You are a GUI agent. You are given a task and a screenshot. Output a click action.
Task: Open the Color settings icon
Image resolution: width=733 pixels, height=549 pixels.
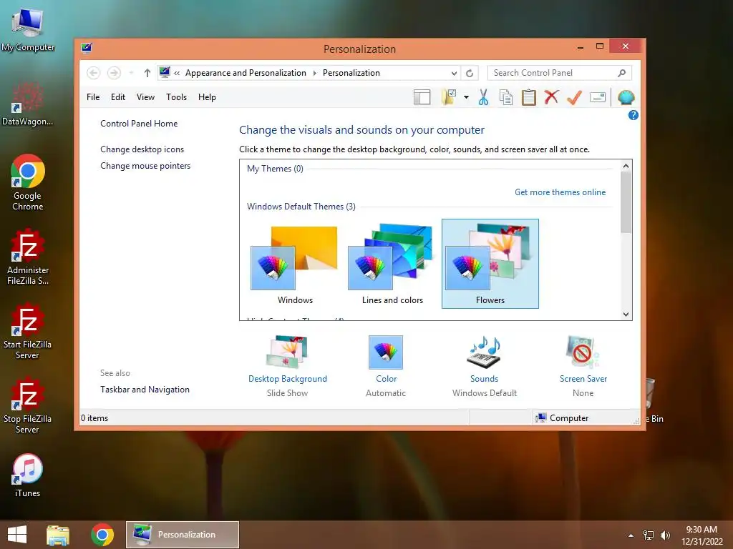click(x=386, y=352)
